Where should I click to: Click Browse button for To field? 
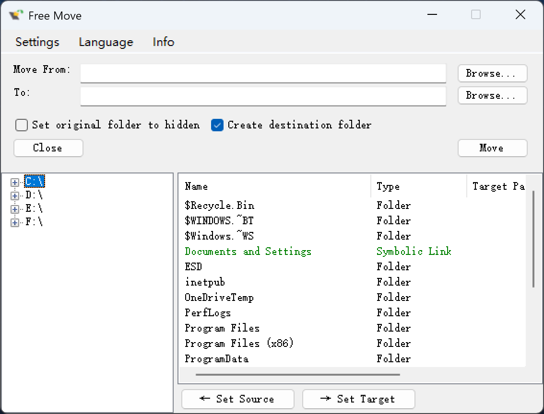pos(492,95)
